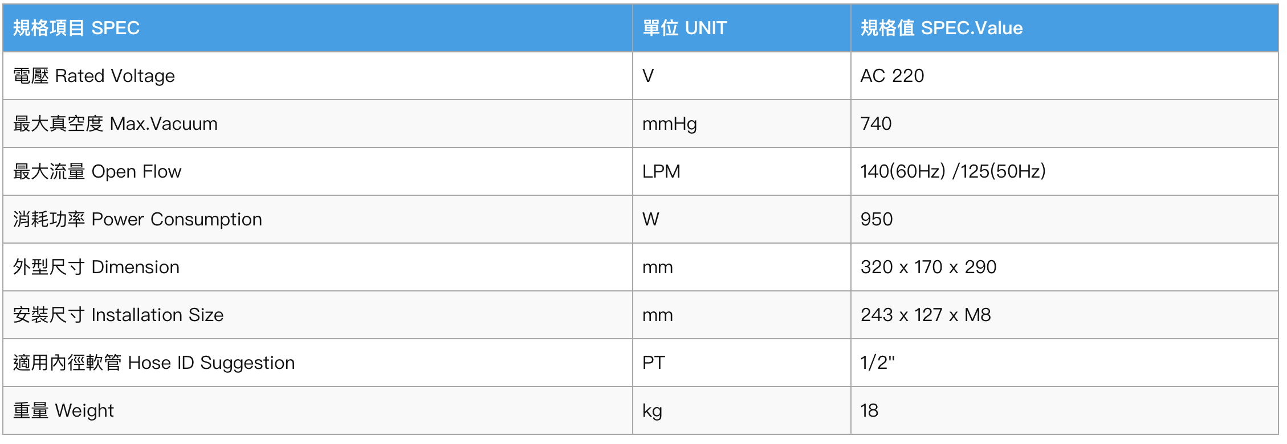The height and width of the screenshot is (444, 1287).
Task: Click the 1/2" hose value cell
Action: (x=1064, y=363)
